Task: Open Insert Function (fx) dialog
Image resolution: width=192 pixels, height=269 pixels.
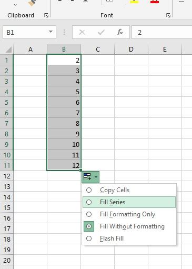Action: click(120, 32)
